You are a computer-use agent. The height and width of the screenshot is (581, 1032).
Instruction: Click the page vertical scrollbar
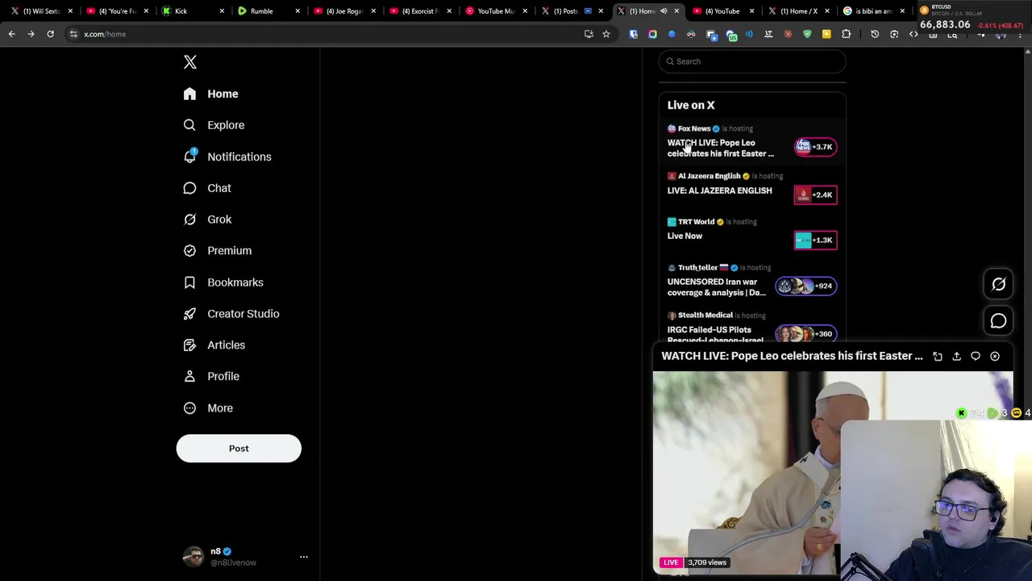pos(1027,315)
